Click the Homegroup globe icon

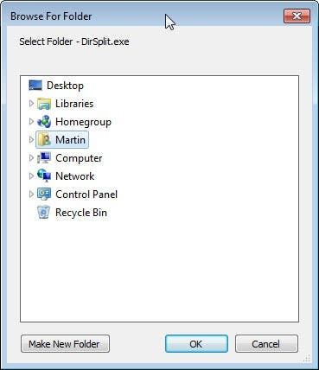44,122
